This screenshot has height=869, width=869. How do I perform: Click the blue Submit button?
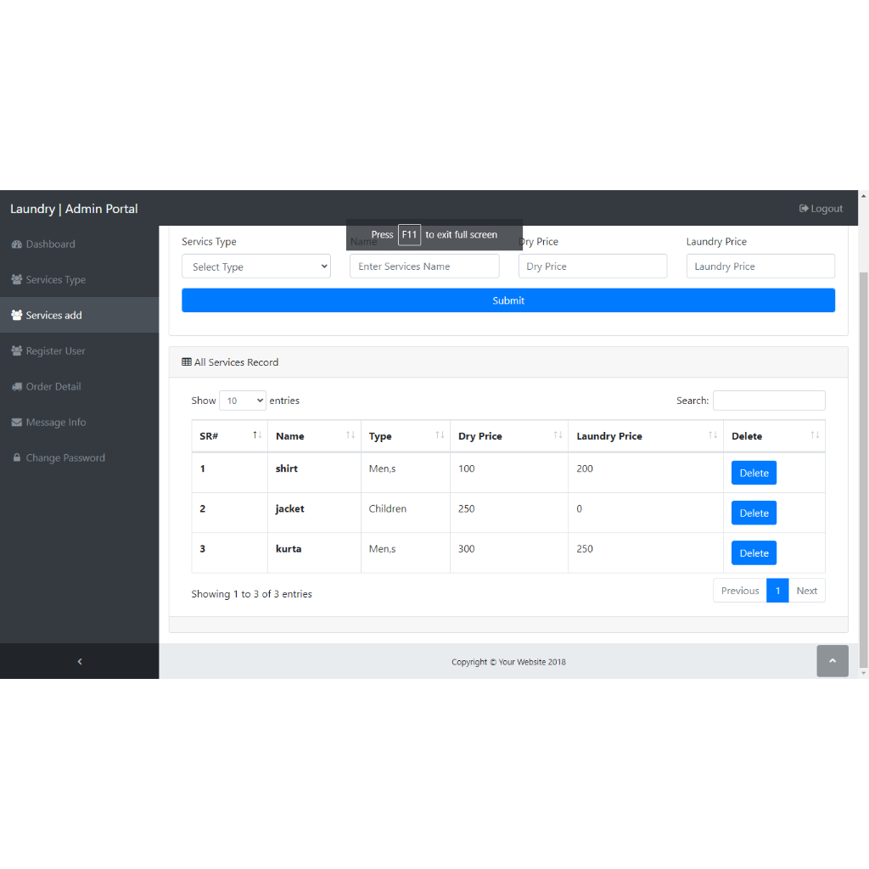(x=508, y=300)
